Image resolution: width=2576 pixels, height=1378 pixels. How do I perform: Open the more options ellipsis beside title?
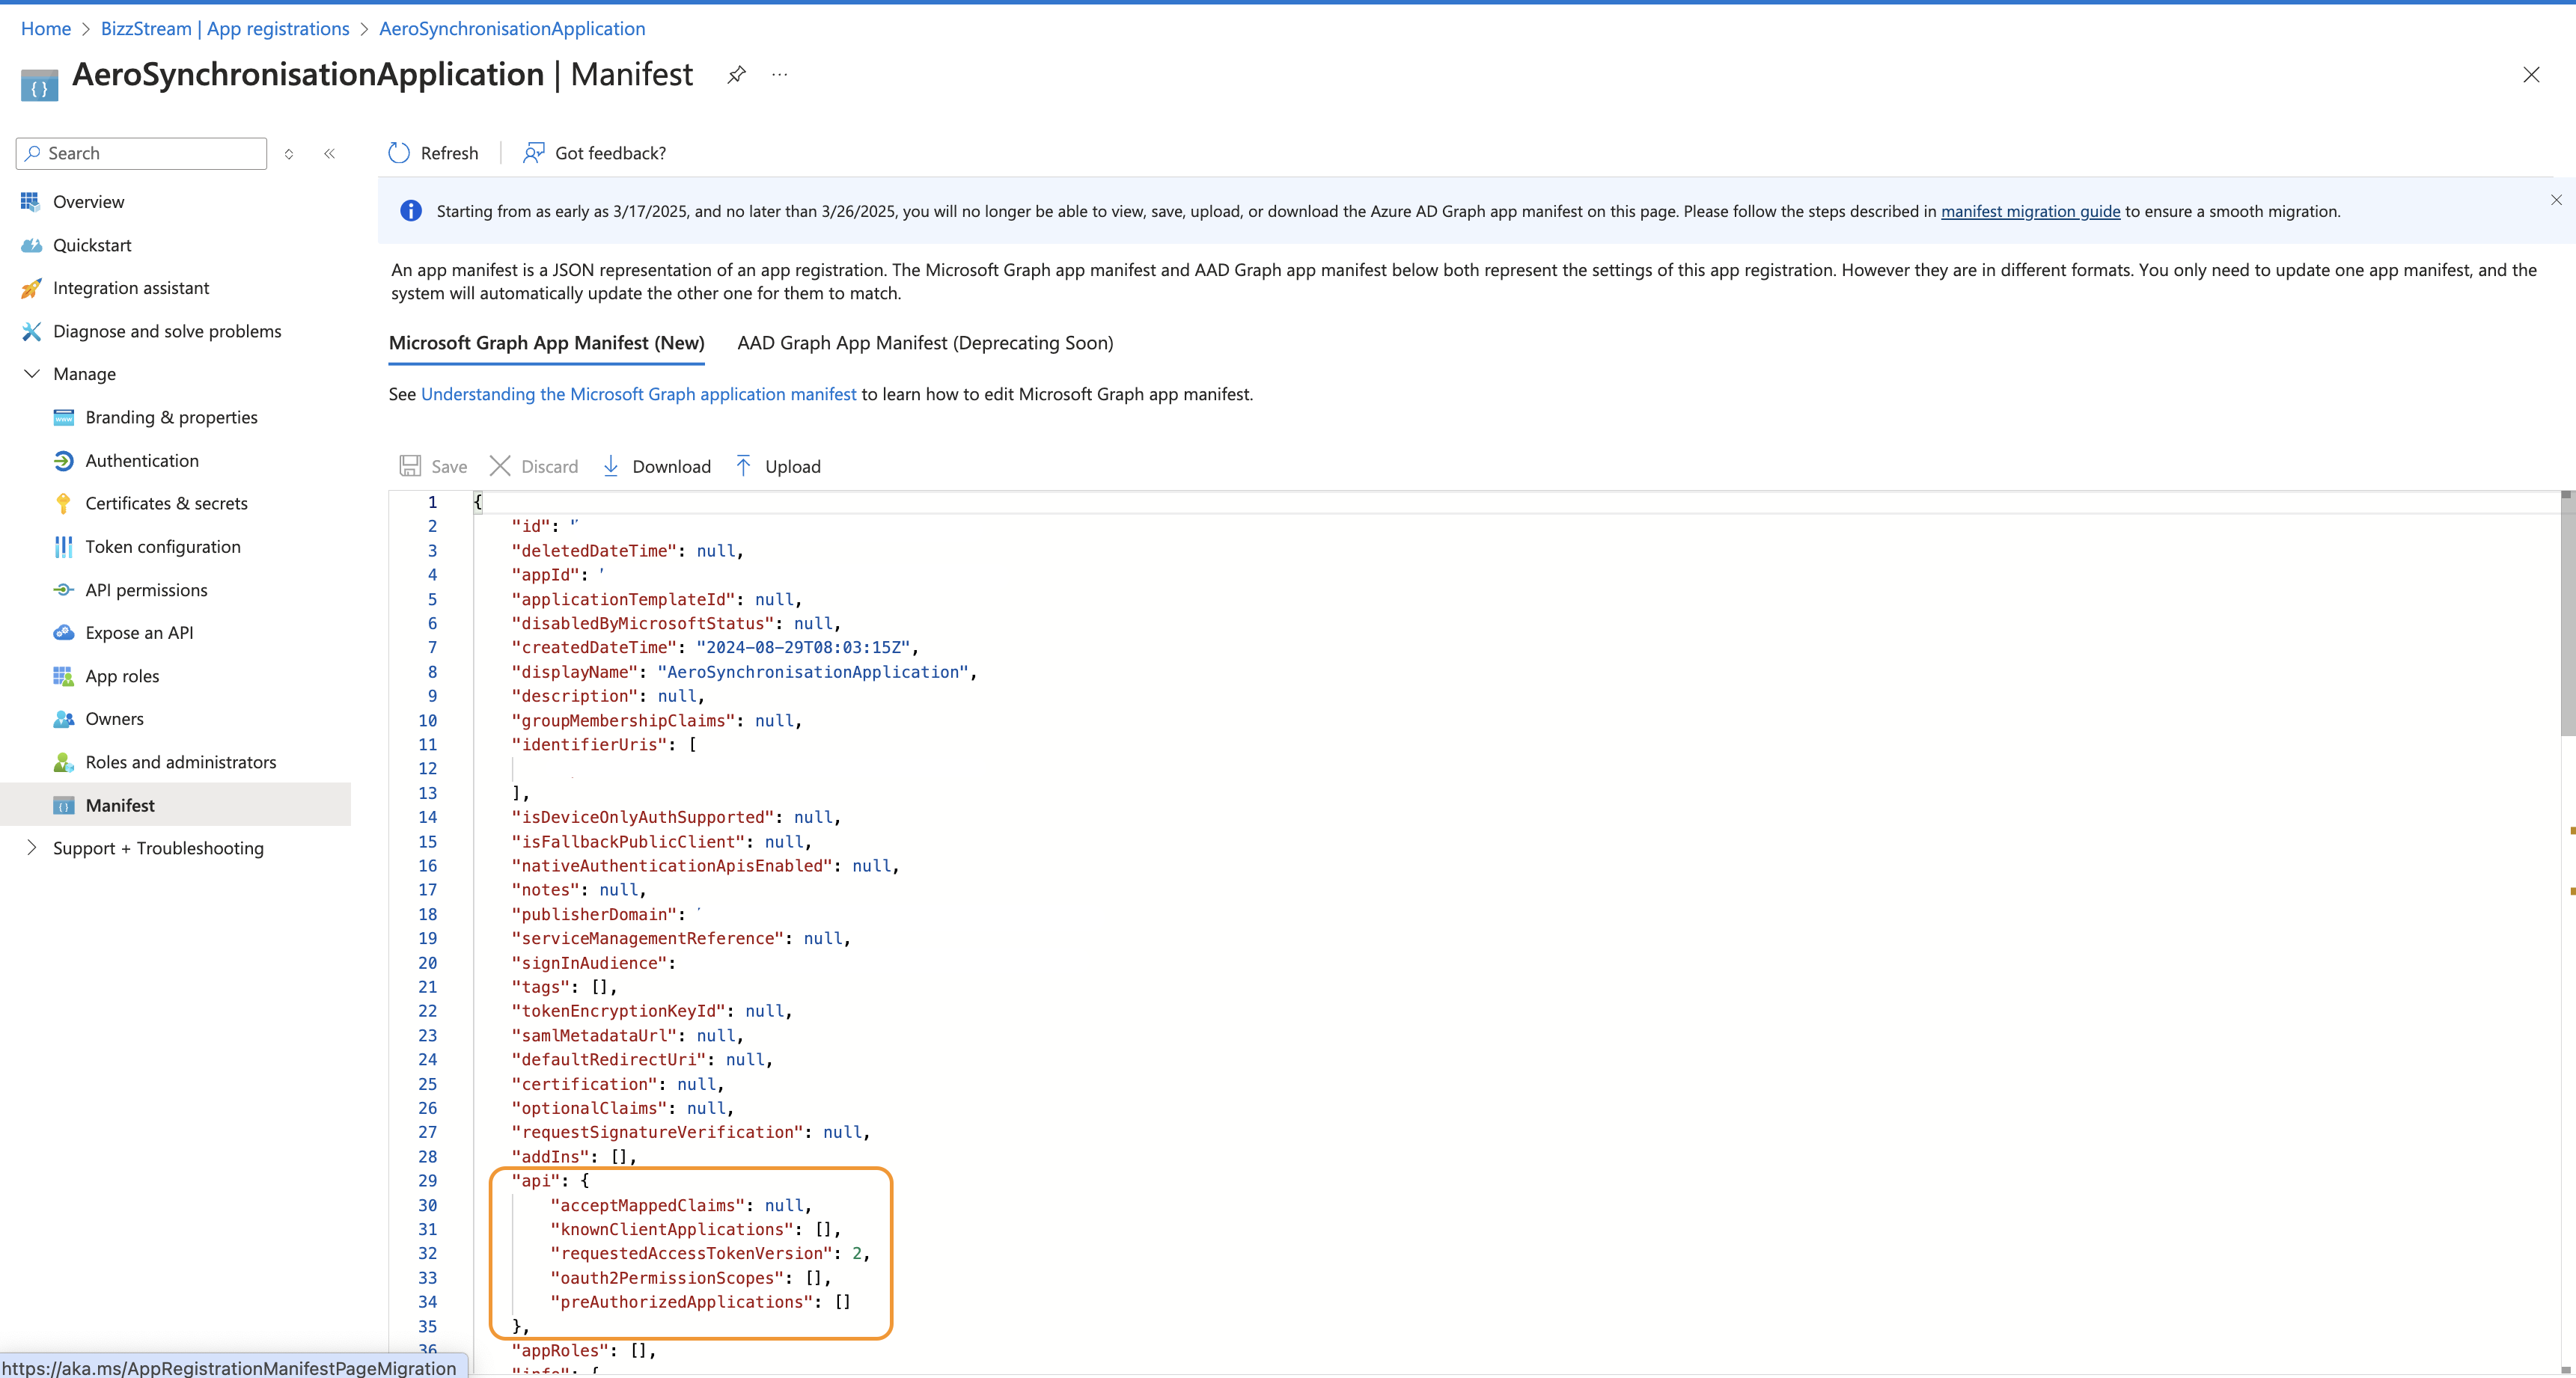pos(780,75)
